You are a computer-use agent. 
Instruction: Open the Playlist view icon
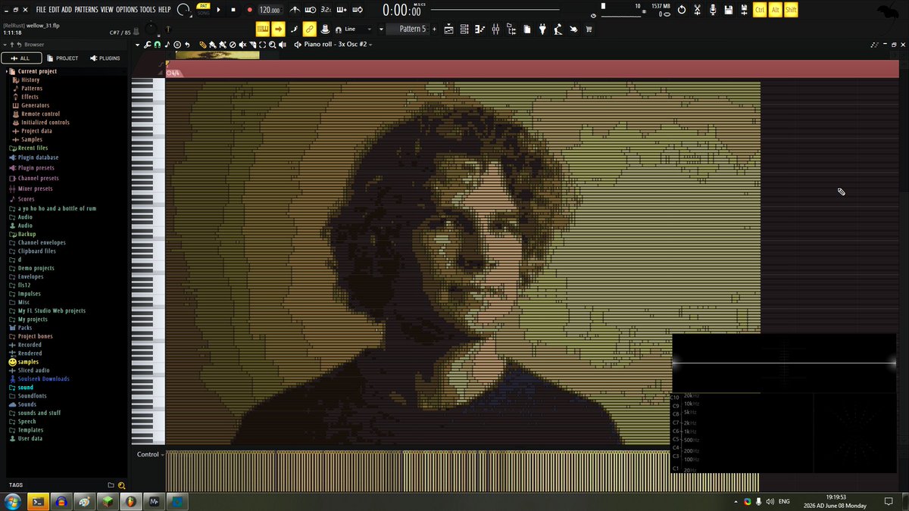click(448, 30)
